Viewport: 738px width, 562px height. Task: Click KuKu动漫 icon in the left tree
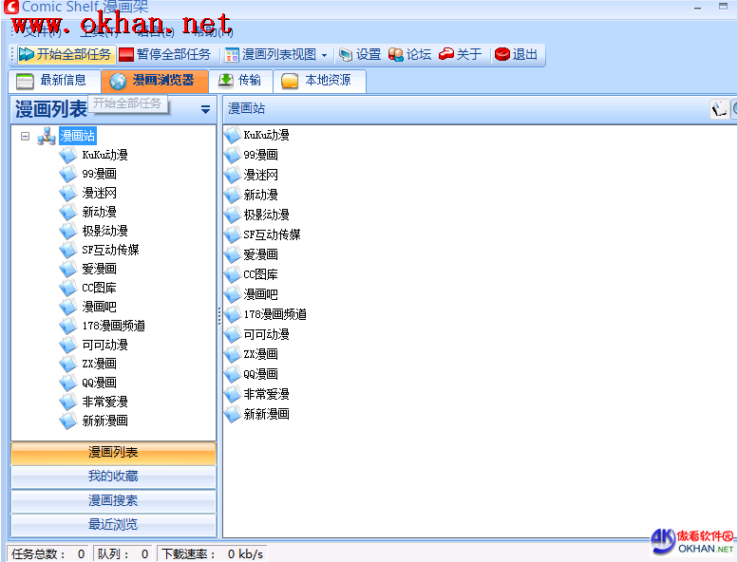pyautogui.click(x=68, y=155)
